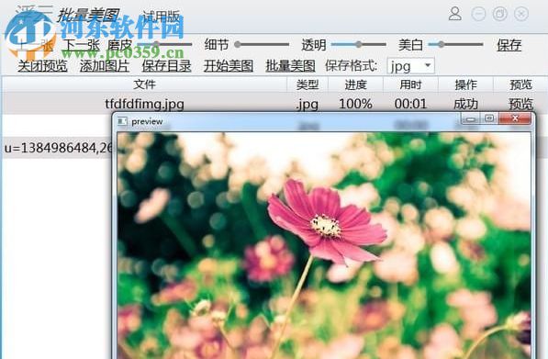Maximize the batch beautify main window
Screen dimensions: 548x359
[499, 14]
